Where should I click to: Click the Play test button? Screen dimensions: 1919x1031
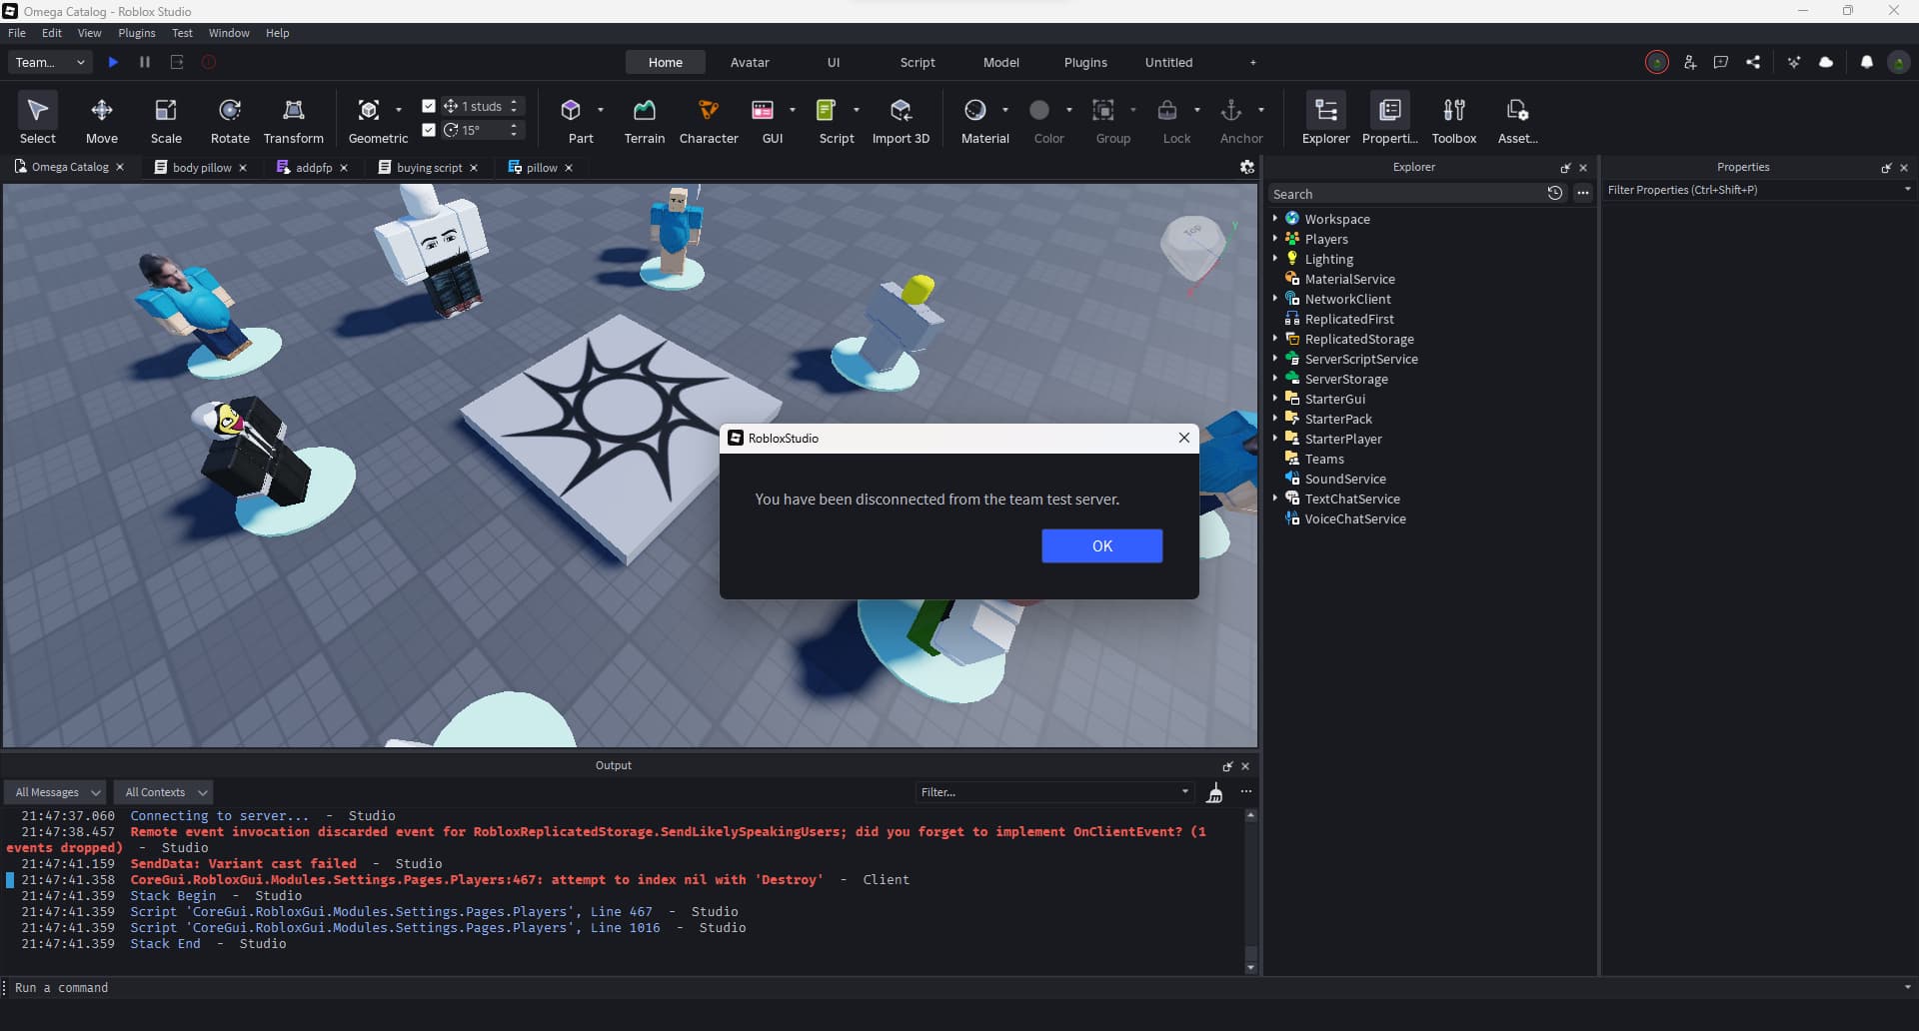[113, 62]
